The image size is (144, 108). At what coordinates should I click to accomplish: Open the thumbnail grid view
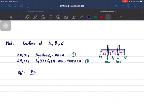9,6
